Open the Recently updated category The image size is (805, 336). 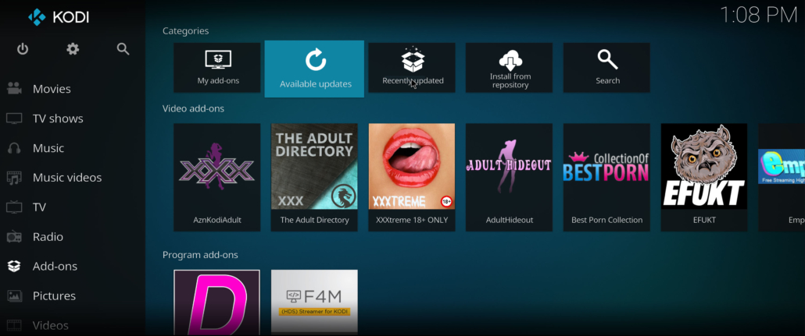[412, 68]
